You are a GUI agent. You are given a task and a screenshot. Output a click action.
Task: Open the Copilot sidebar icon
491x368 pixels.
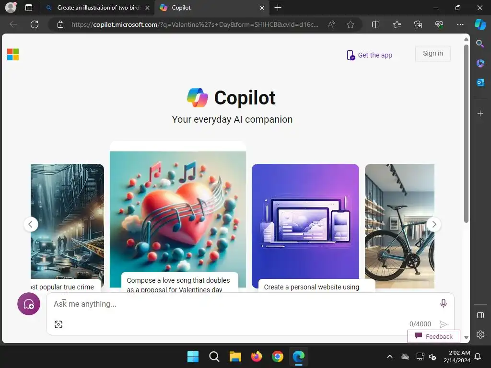[480, 24]
